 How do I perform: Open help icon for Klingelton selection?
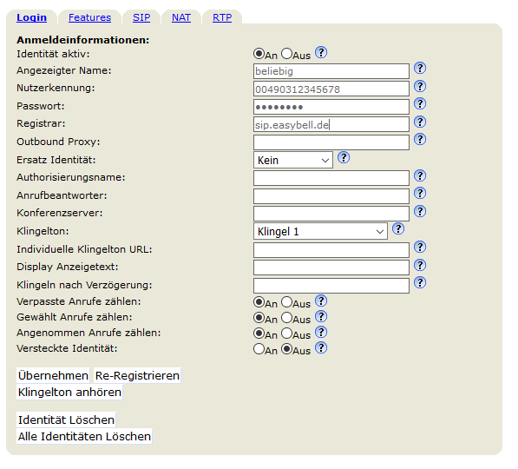tap(398, 228)
